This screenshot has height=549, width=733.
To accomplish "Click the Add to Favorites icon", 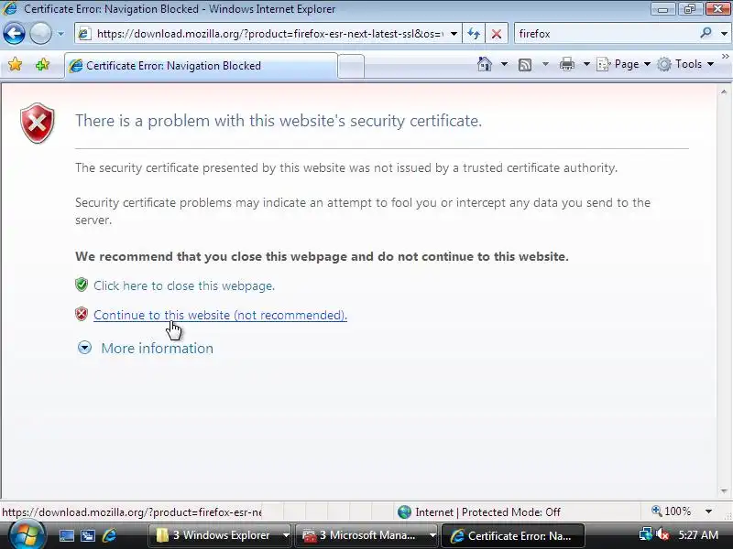I will pos(42,64).
